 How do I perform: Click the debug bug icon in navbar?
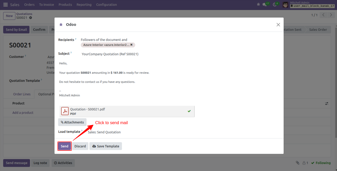(258, 4)
